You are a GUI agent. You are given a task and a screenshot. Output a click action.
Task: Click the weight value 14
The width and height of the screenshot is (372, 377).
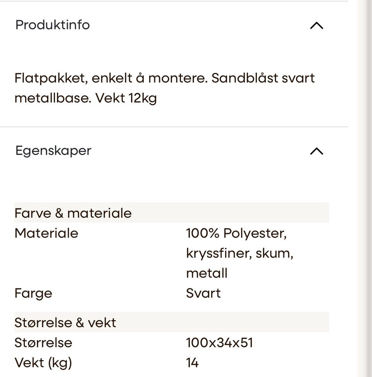pos(192,363)
